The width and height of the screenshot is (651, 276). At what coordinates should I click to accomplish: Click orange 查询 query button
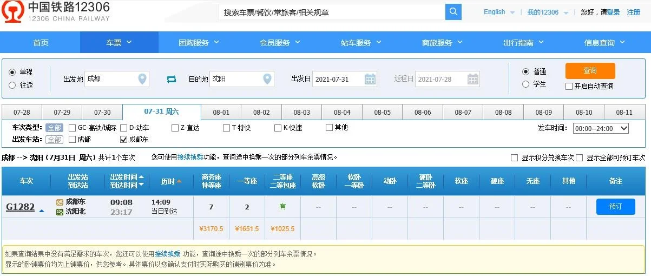click(590, 71)
